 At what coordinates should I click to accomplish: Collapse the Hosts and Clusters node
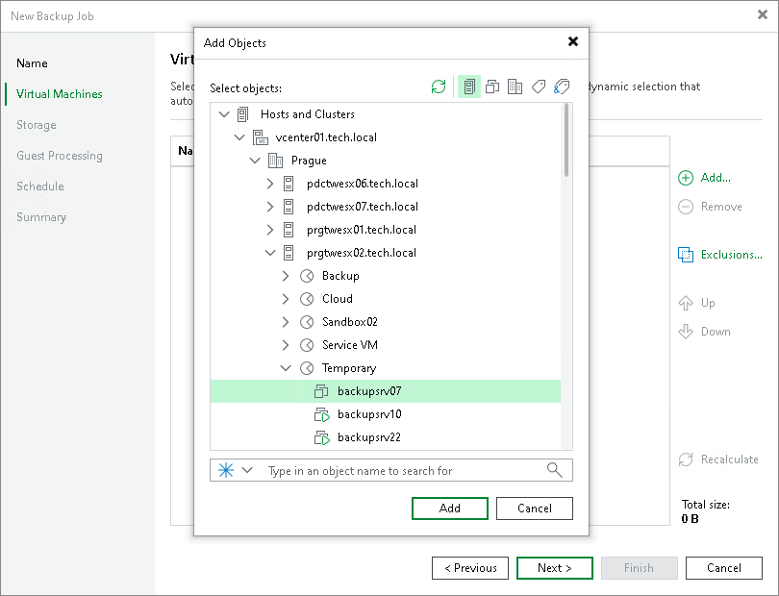[x=223, y=113]
